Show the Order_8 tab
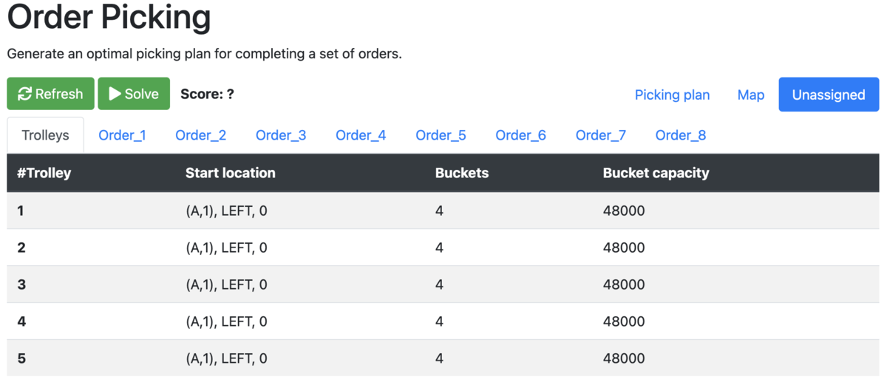This screenshot has width=887, height=382. [681, 135]
